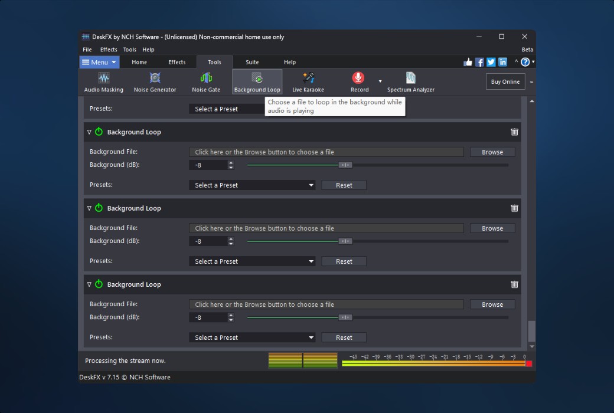Click the second Background (dB) slider handle
The width and height of the screenshot is (614, 413).
346,241
